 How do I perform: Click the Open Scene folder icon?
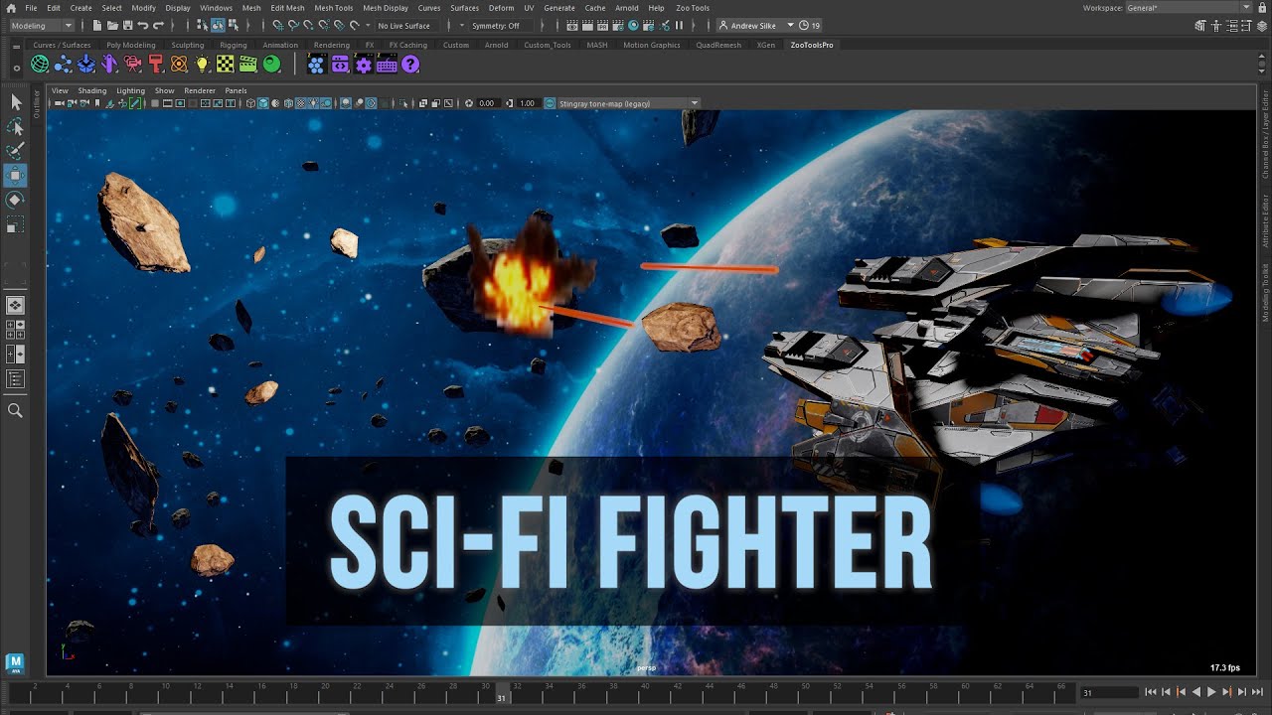click(112, 25)
